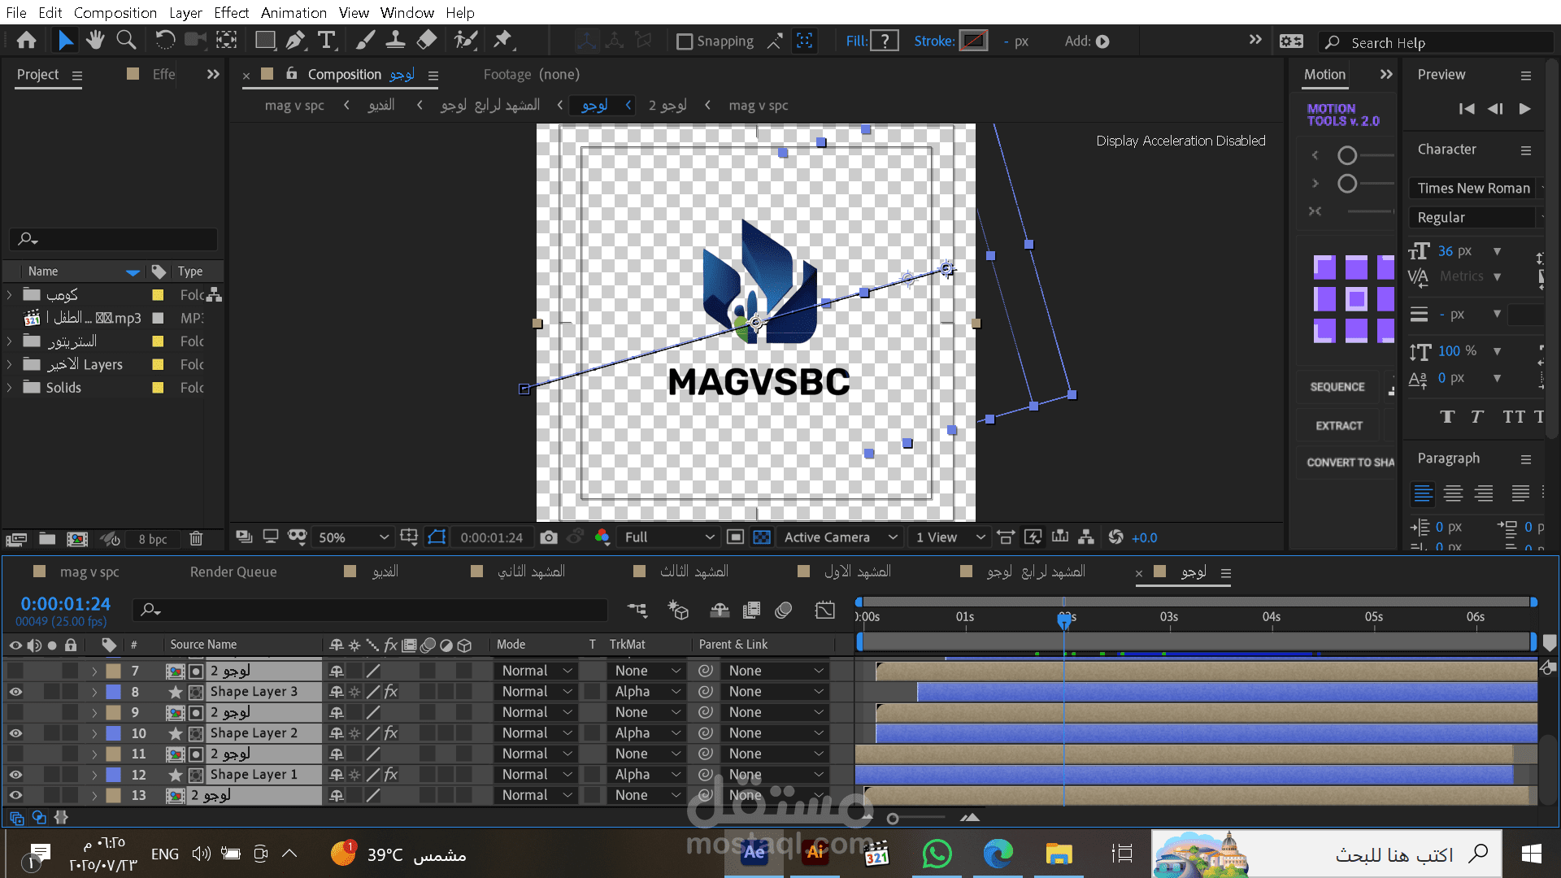Click the Fill color swatch
This screenshot has width=1561, height=878.
(x=885, y=41)
